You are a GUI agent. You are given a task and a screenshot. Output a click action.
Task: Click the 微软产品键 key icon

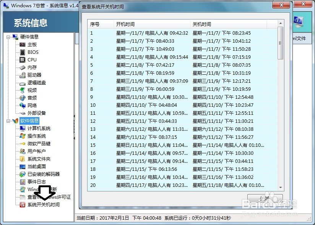pyautogui.click(x=23, y=144)
